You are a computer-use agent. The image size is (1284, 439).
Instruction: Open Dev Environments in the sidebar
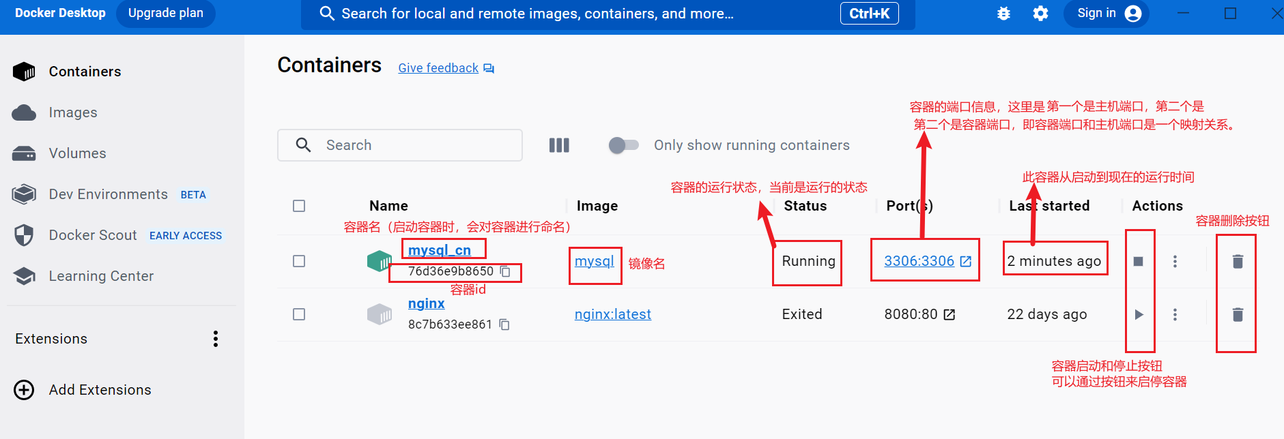coord(109,194)
